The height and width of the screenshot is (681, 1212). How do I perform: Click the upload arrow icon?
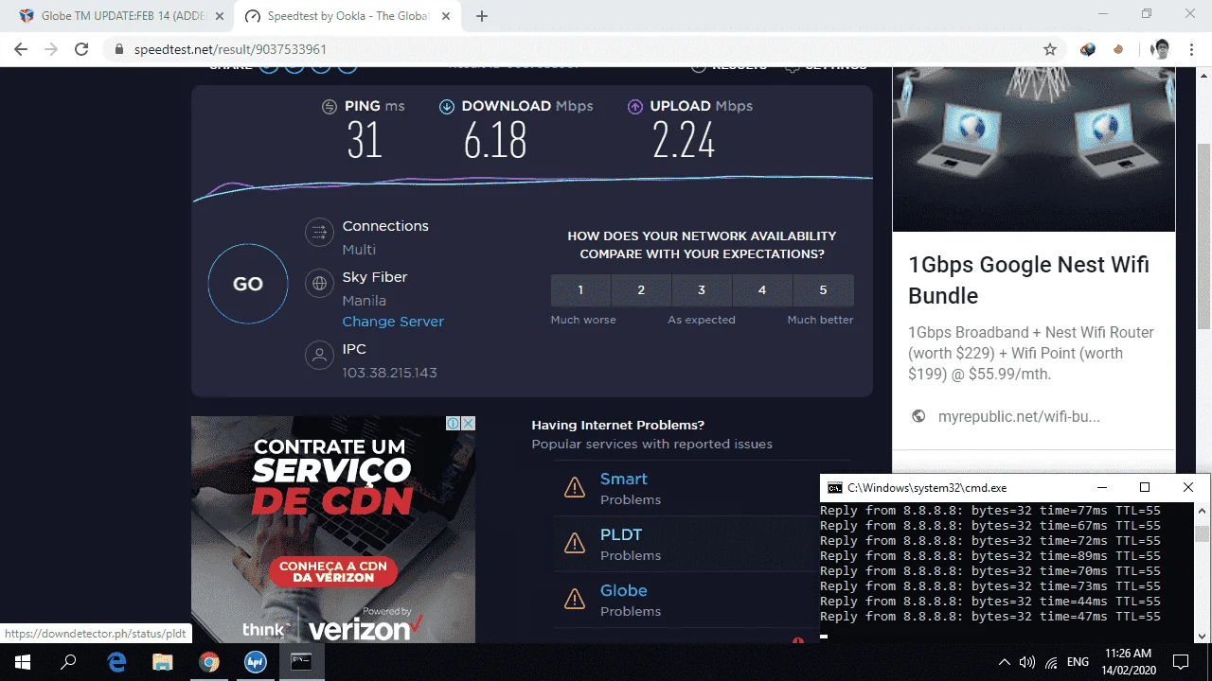click(635, 107)
